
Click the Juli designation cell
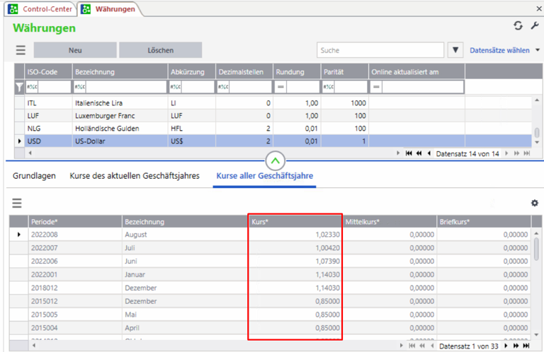(x=185, y=248)
